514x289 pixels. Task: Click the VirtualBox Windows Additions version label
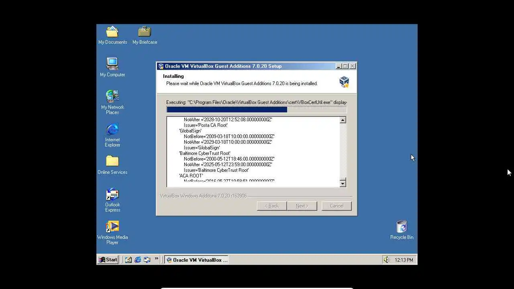204,196
